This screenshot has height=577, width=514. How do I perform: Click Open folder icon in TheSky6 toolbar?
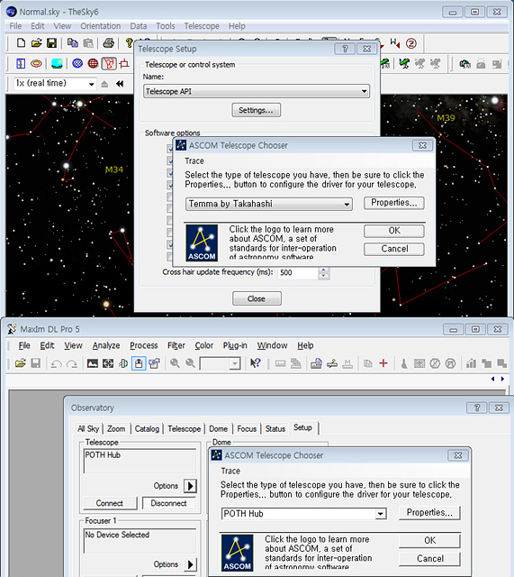[x=36, y=43]
